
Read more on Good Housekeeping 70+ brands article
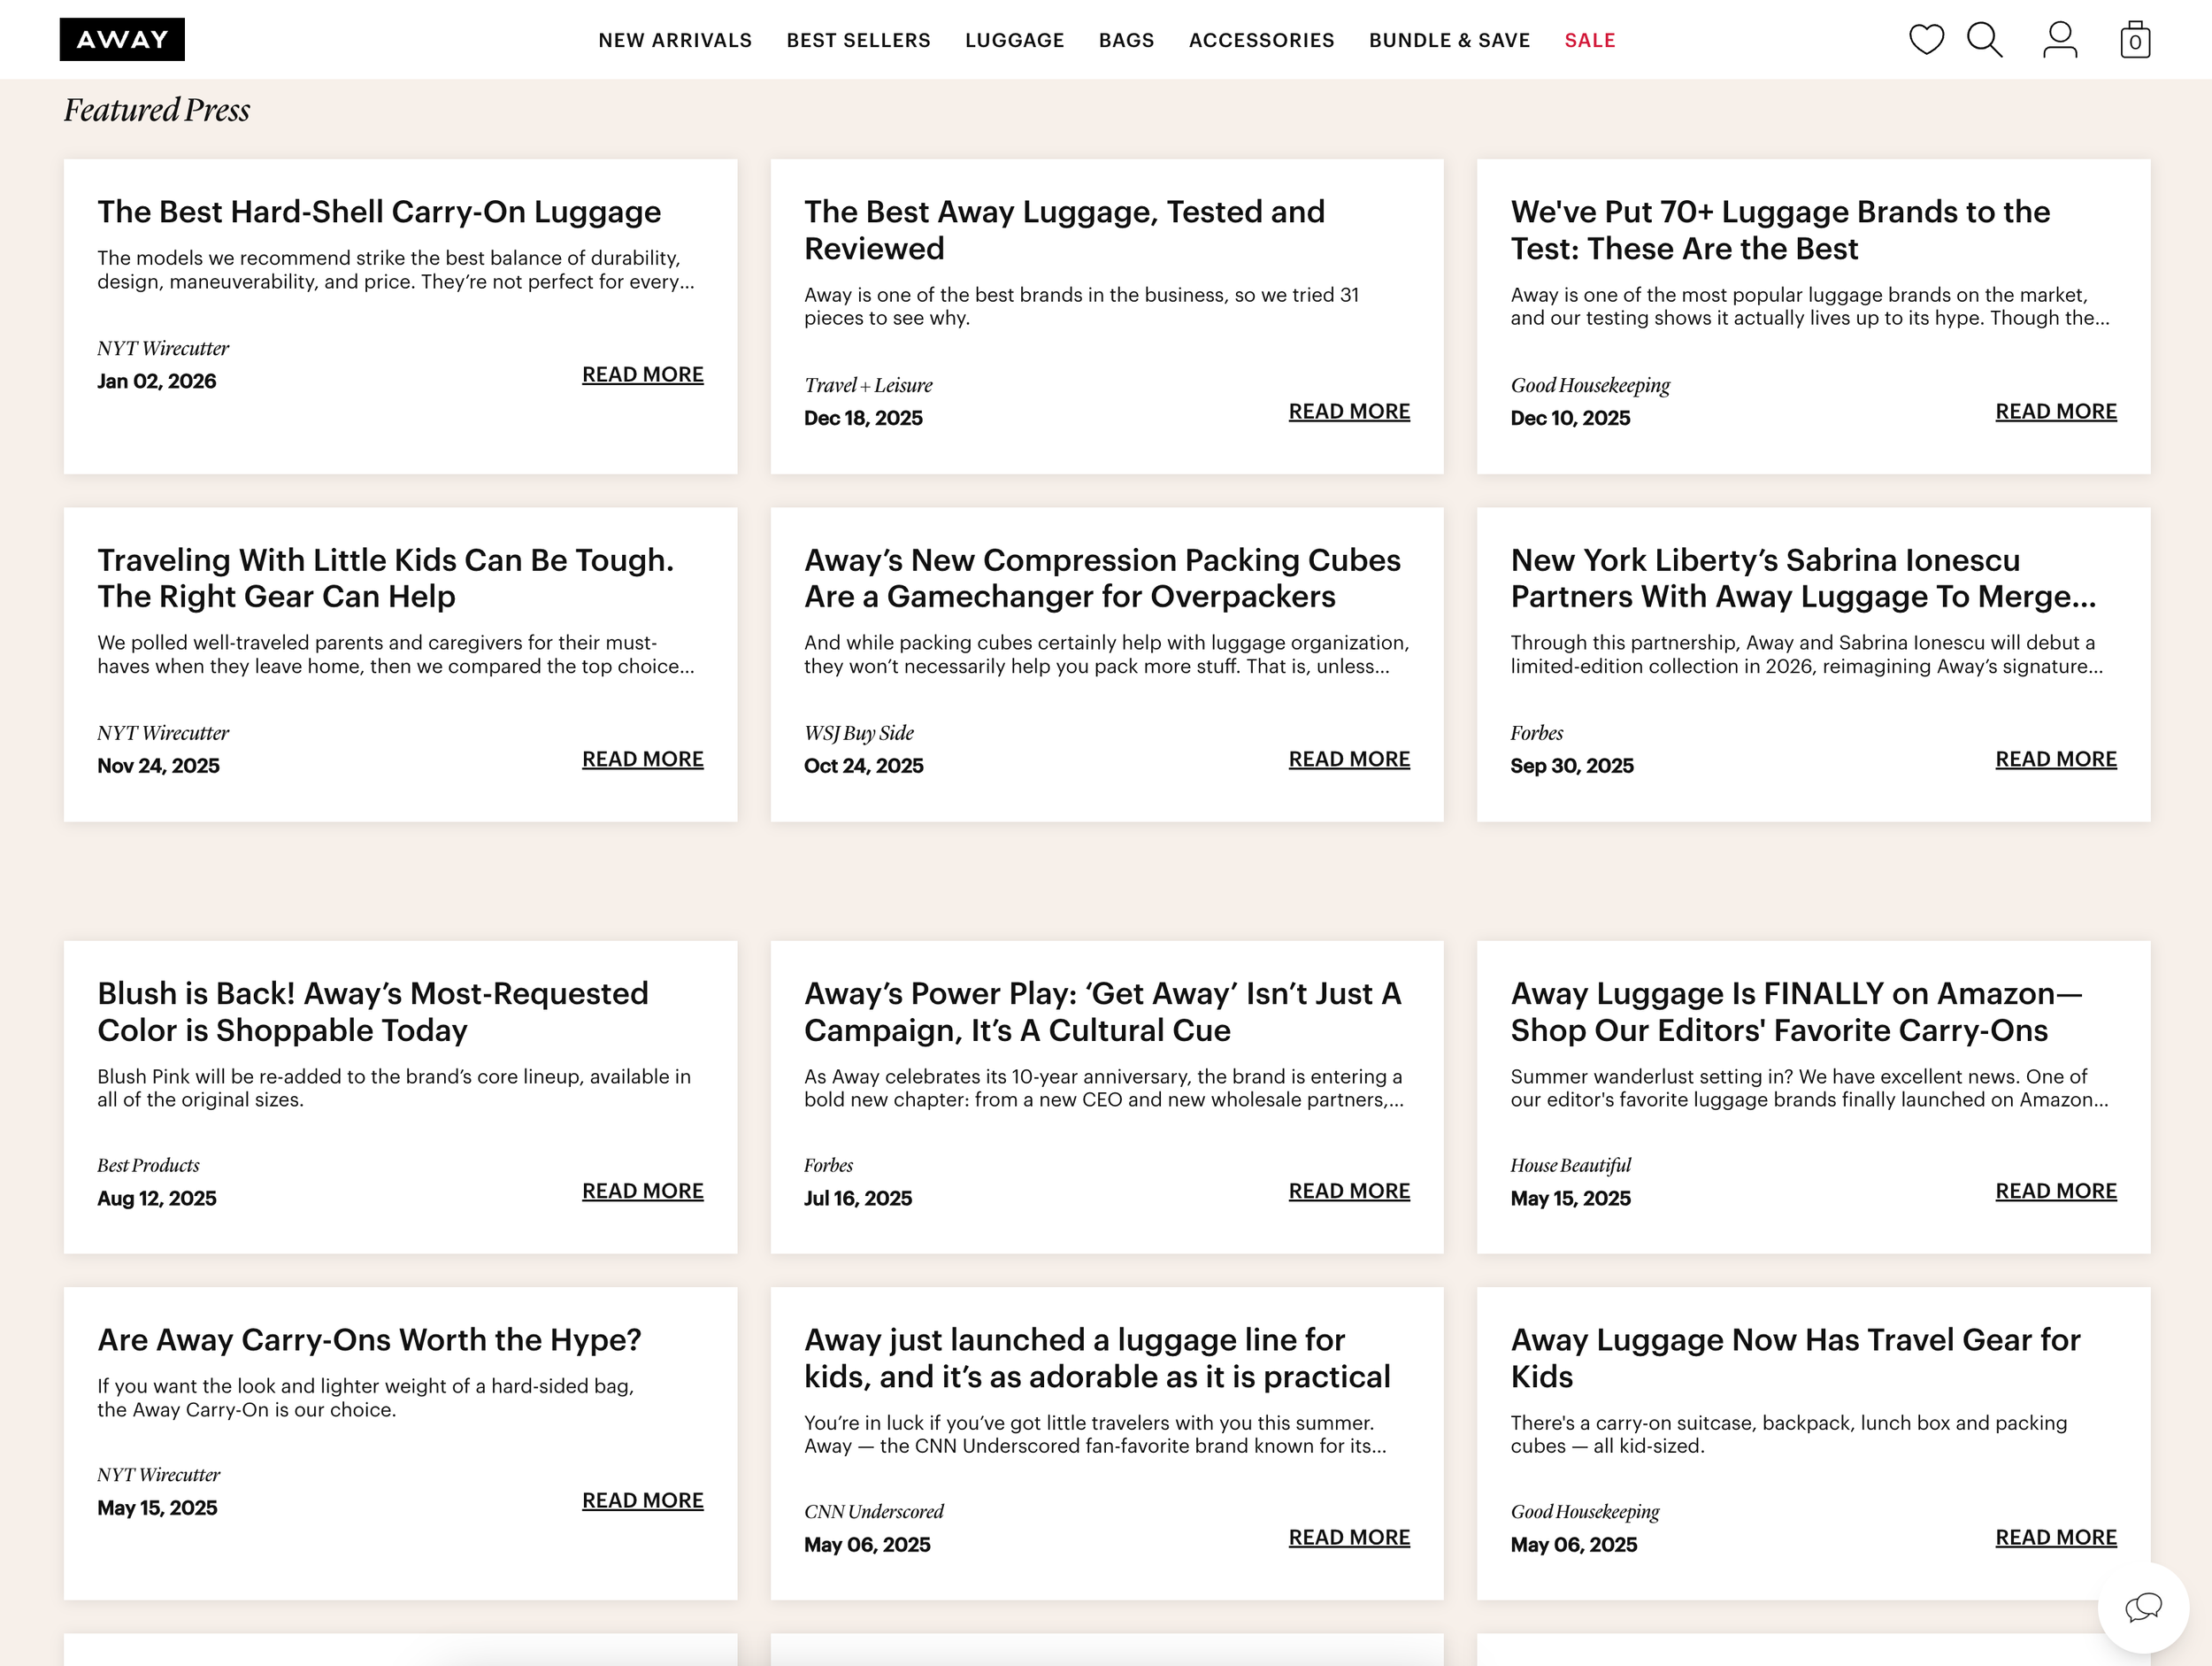click(x=2055, y=412)
